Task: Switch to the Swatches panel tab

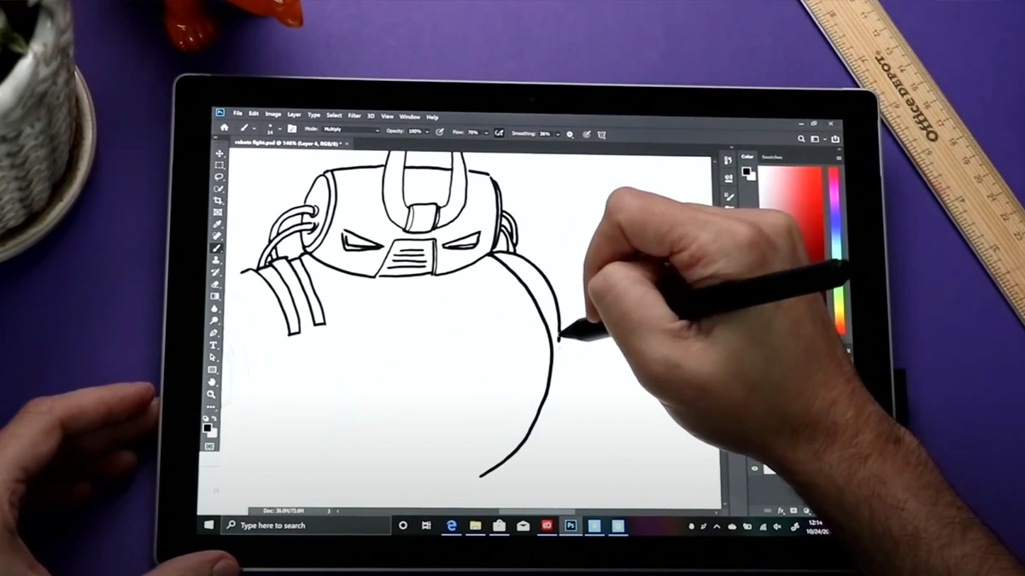Action: point(771,157)
